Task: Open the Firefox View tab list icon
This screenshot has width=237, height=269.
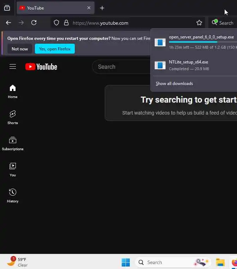Action: click(x=7, y=8)
